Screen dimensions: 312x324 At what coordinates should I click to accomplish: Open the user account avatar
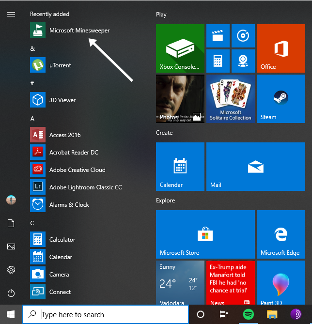click(11, 200)
